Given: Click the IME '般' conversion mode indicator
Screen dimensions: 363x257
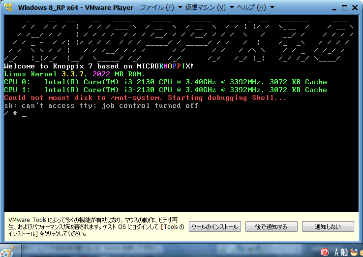Looking at the screenshot, I should pos(344,253).
